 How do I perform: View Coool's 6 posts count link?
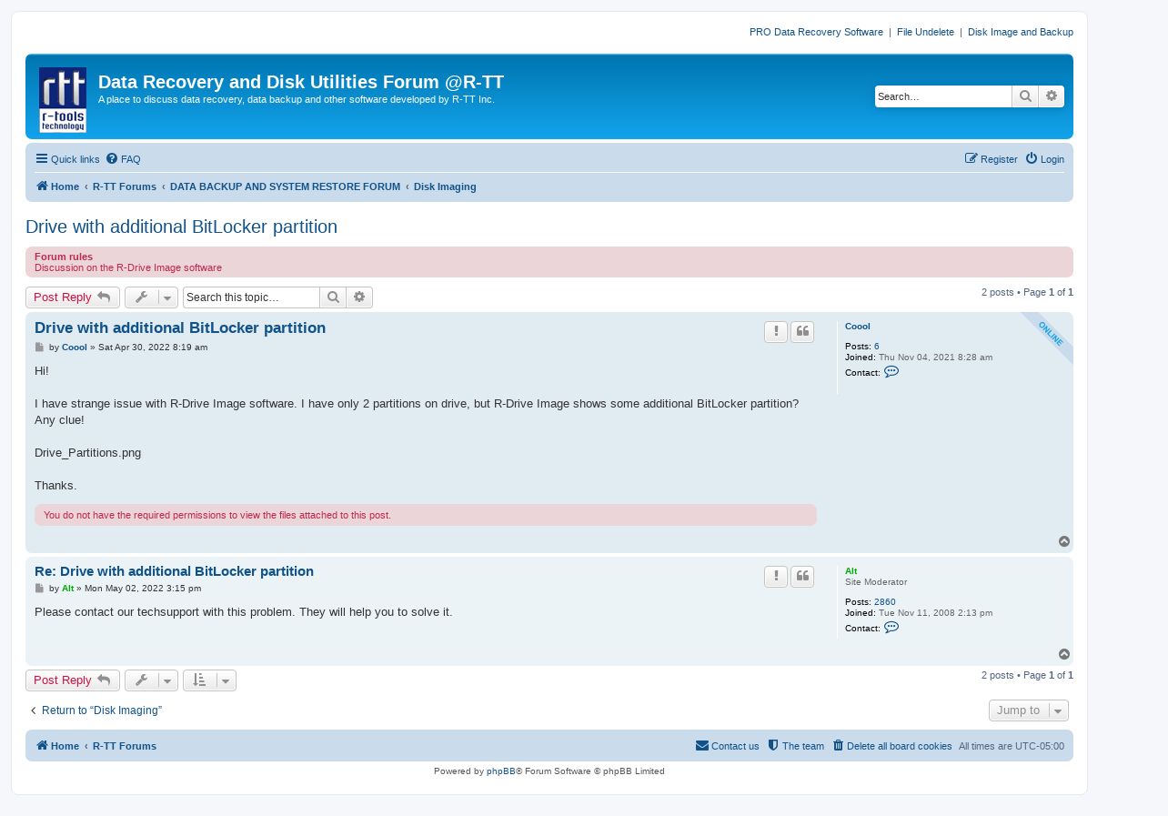pyautogui.click(x=877, y=347)
